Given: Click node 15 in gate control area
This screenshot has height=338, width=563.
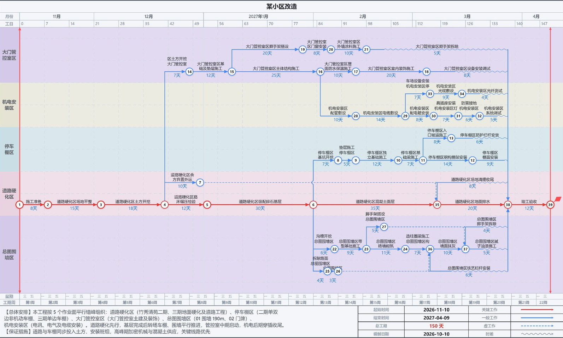Looking at the screenshot, I should click(232, 72).
